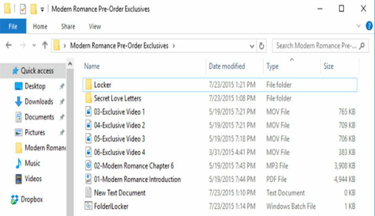Select the New Text Document file
The height and width of the screenshot is (216, 375).
(220, 193)
